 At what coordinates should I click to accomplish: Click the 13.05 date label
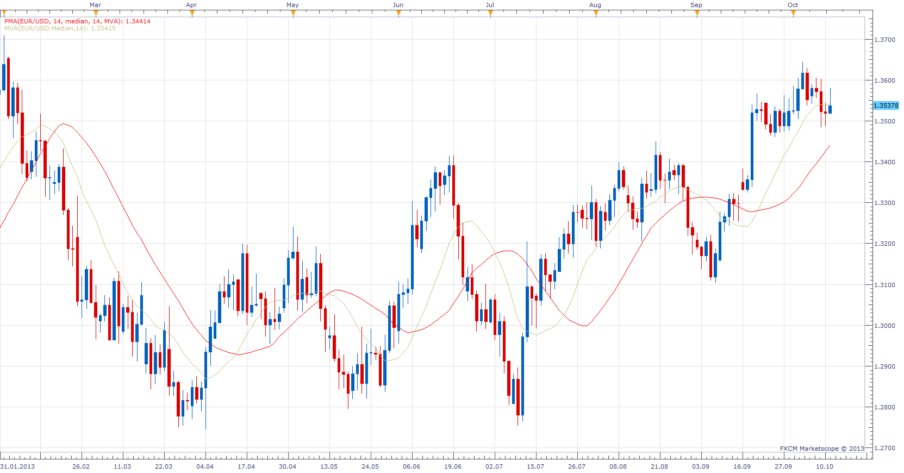click(329, 466)
